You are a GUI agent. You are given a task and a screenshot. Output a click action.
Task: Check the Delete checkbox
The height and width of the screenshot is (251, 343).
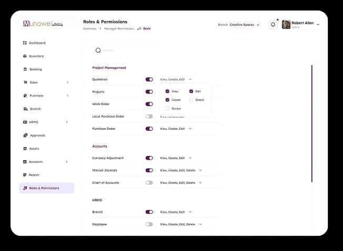191,100
